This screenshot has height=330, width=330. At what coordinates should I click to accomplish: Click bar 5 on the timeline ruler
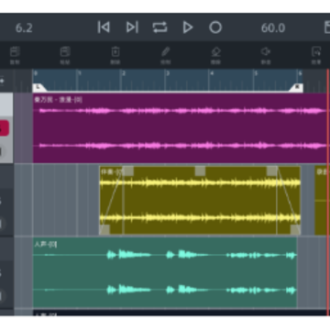tap(256, 73)
